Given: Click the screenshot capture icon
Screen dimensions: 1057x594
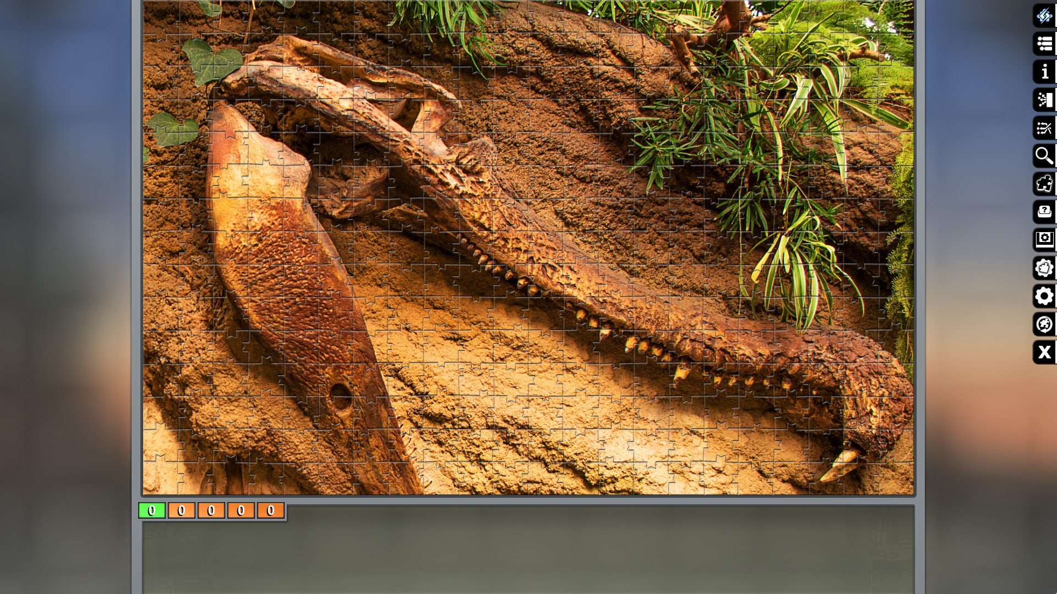Looking at the screenshot, I should pos(1045,240).
